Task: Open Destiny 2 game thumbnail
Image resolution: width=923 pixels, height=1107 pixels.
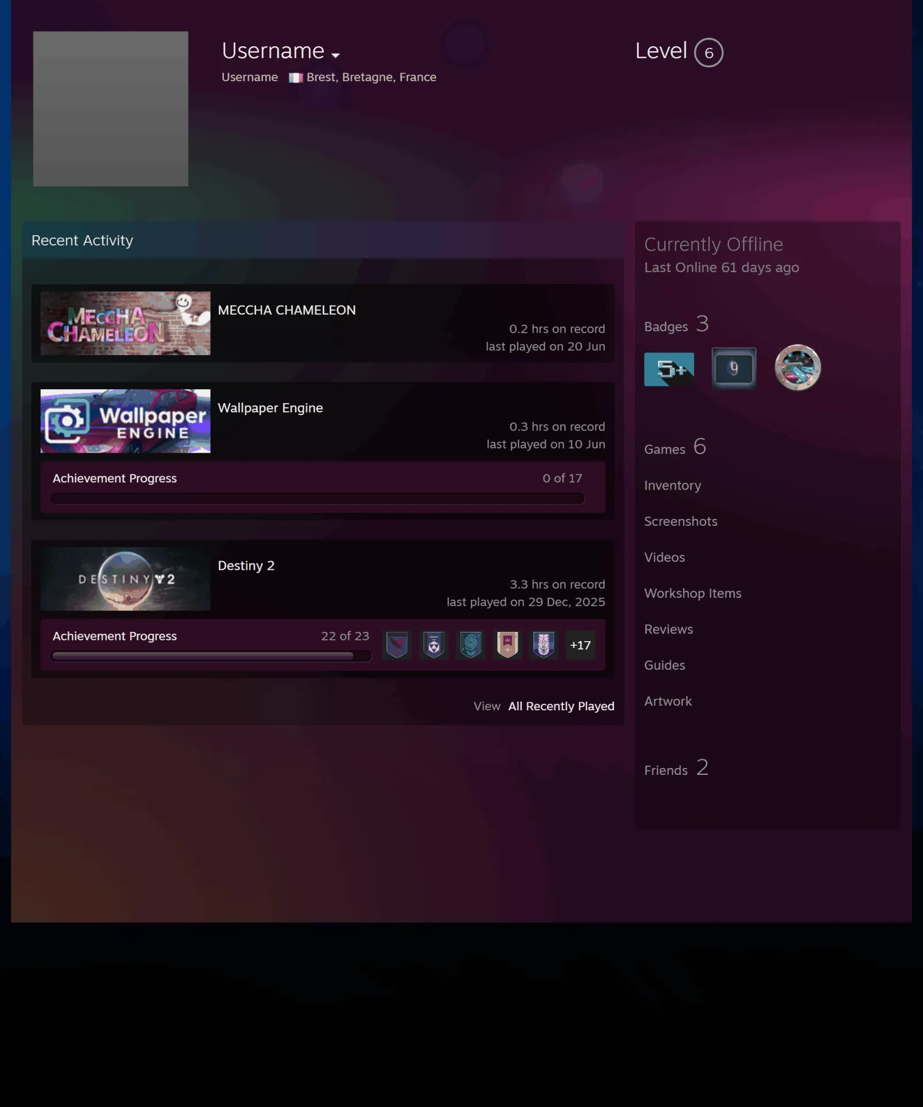Action: point(125,579)
